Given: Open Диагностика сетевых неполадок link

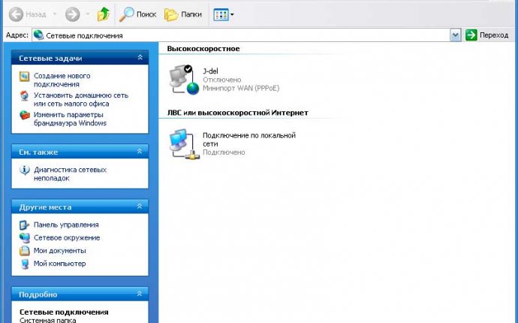Looking at the screenshot, I should tap(70, 174).
